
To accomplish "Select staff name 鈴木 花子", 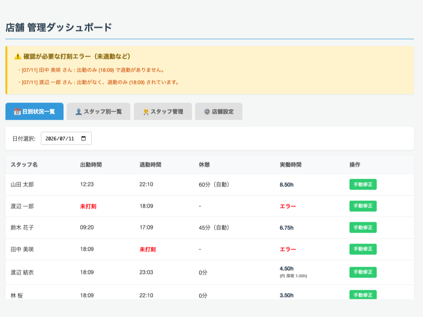I will pyautogui.click(x=22, y=228).
